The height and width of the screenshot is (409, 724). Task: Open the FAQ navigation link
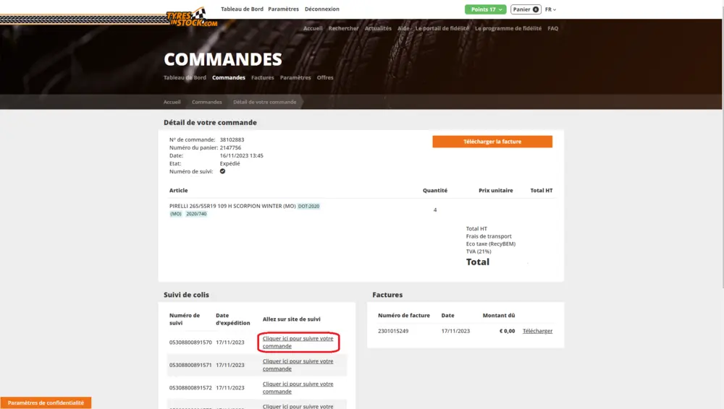tap(552, 28)
